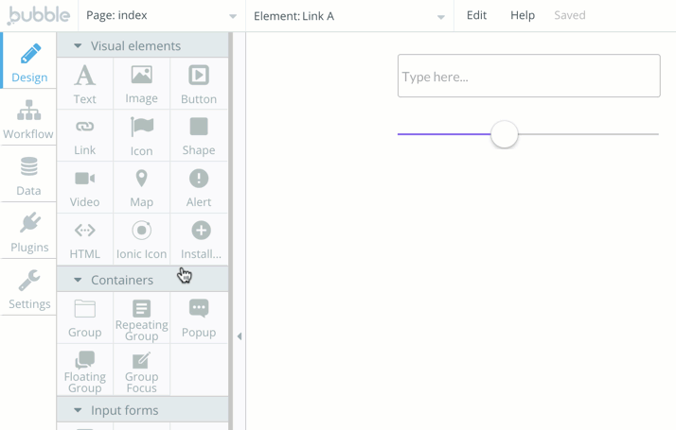Image resolution: width=676 pixels, height=430 pixels.
Task: Select the Group Focus container
Action: [141, 370]
